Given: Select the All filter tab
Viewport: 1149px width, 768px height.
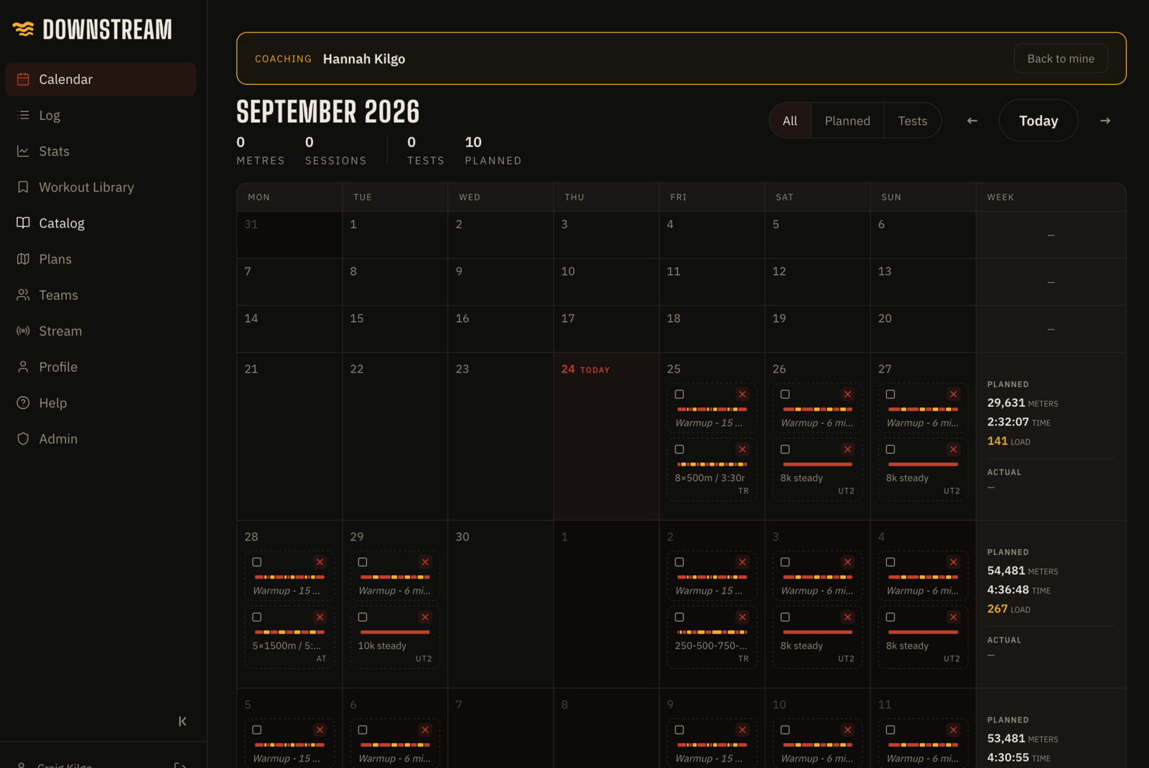Looking at the screenshot, I should (x=790, y=121).
